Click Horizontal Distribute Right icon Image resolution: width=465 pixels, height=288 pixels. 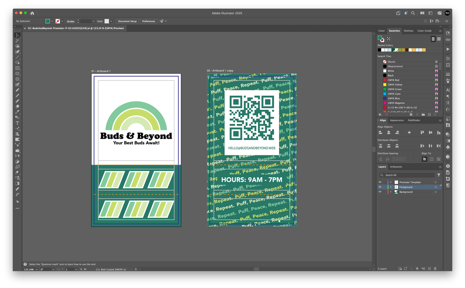coord(439,146)
